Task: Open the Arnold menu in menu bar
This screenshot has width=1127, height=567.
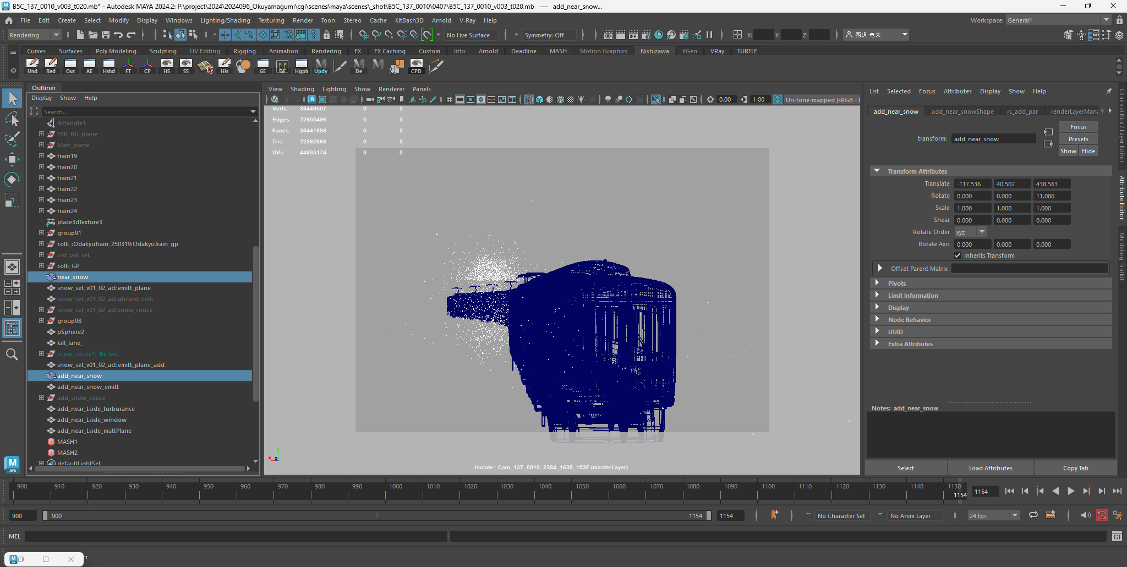Action: [441, 20]
